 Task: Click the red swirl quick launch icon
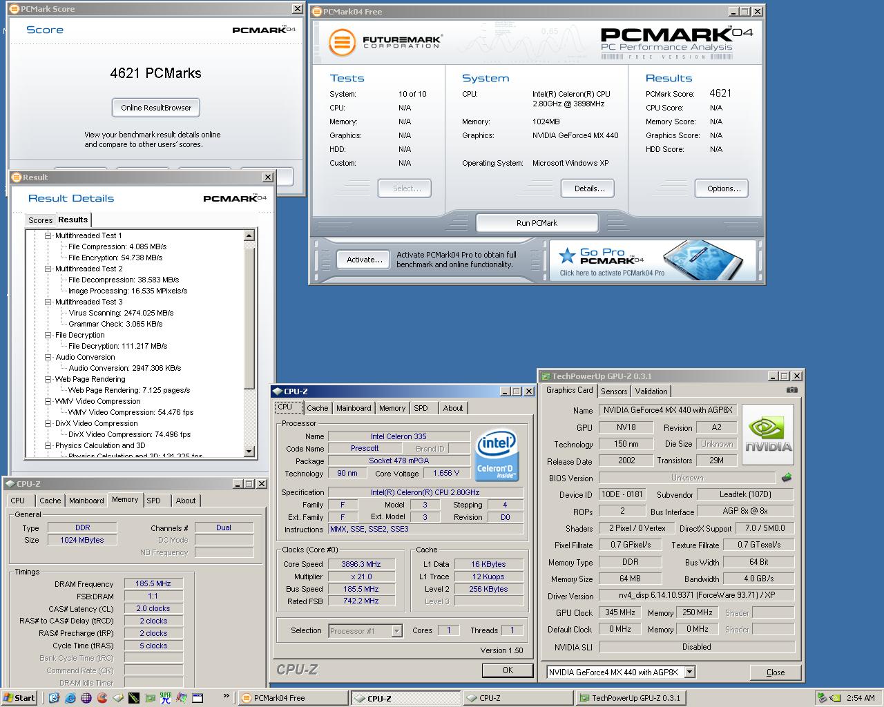click(102, 698)
